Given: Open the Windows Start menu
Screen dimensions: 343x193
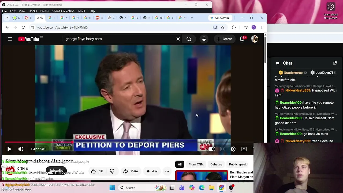Looking at the screenshot, I should (112, 188).
